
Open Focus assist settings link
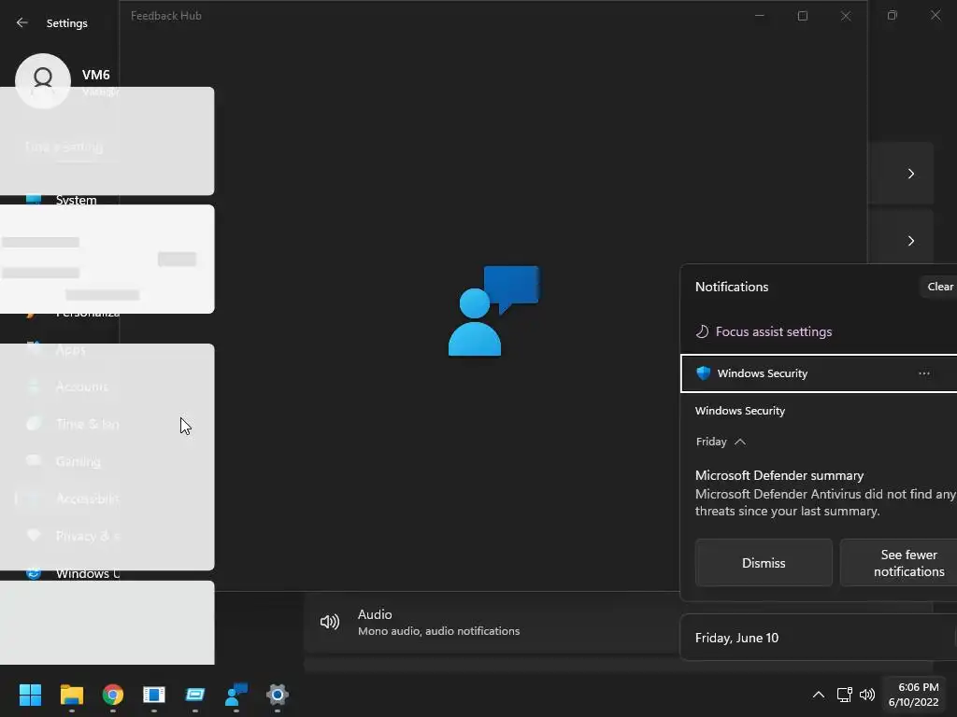click(x=773, y=331)
